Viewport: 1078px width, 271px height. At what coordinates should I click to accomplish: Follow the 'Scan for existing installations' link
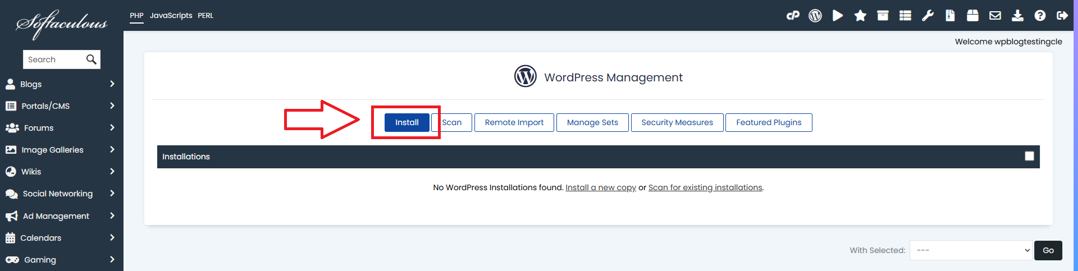[705, 187]
